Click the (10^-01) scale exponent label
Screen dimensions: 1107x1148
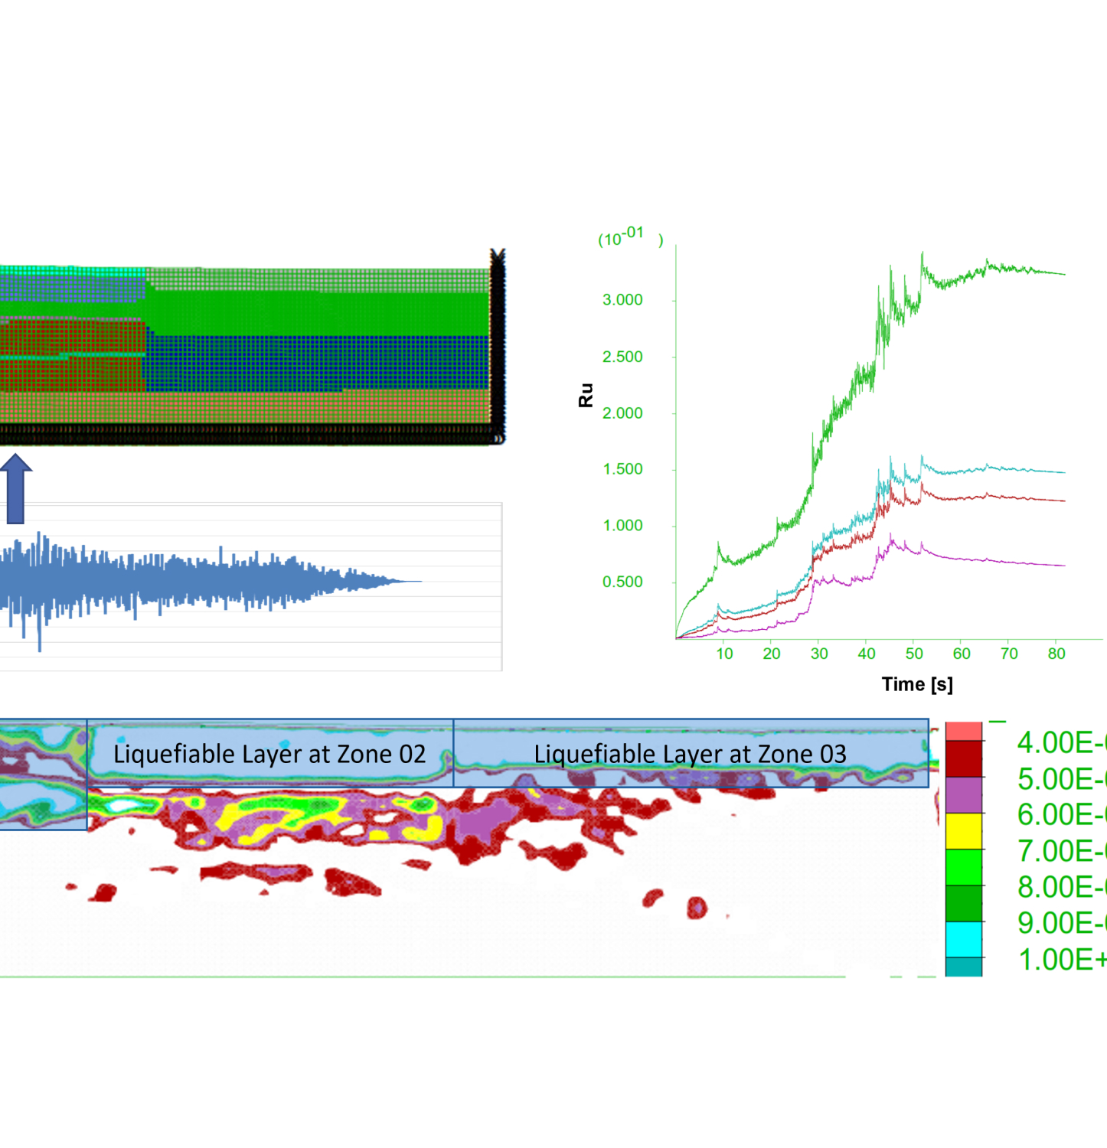tap(629, 237)
